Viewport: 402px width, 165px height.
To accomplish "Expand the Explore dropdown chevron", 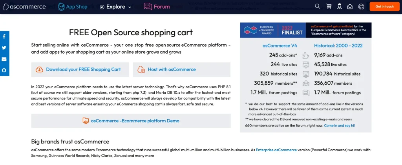I will [130, 7].
